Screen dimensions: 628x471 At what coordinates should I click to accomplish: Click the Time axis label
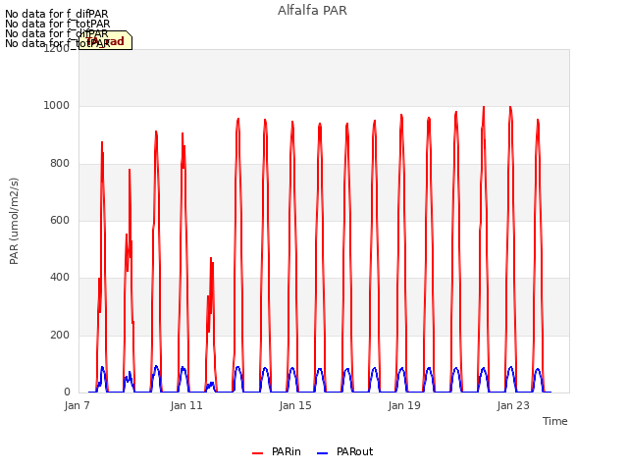coord(555,421)
